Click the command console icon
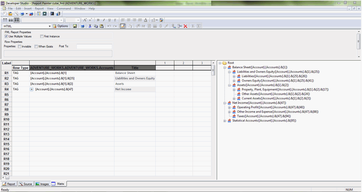The width and height of the screenshot is (362, 192). (x=52, y=14)
